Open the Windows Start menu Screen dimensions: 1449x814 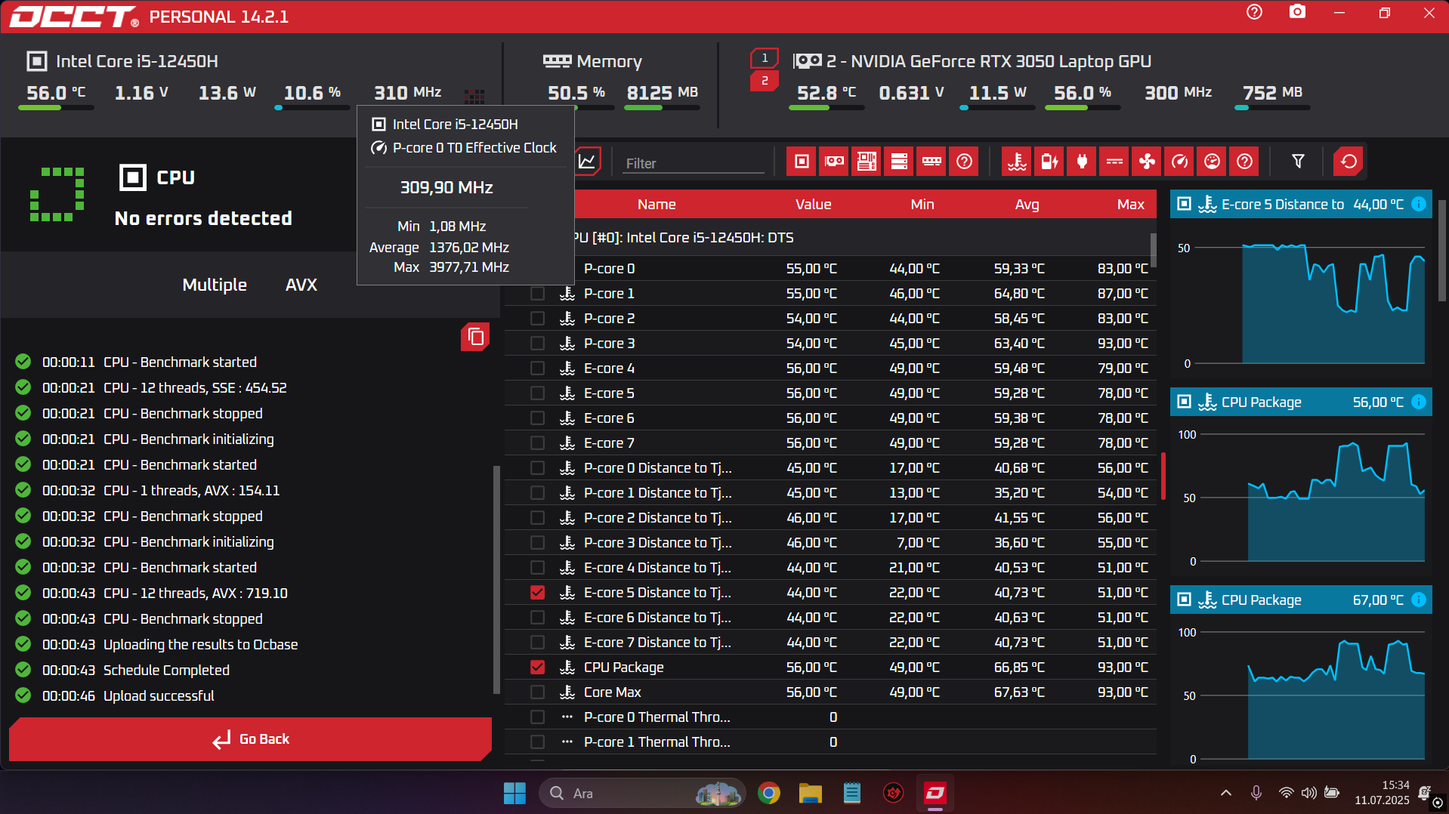tap(514, 794)
